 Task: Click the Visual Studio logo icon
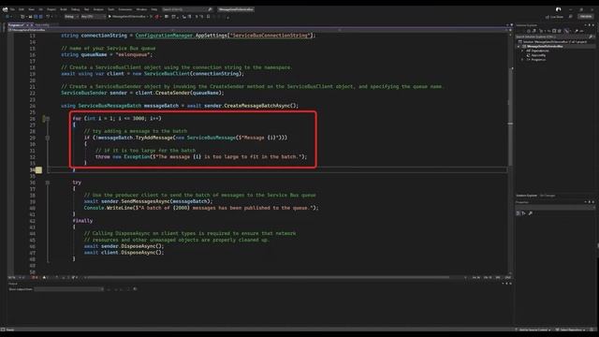[x=5, y=9]
